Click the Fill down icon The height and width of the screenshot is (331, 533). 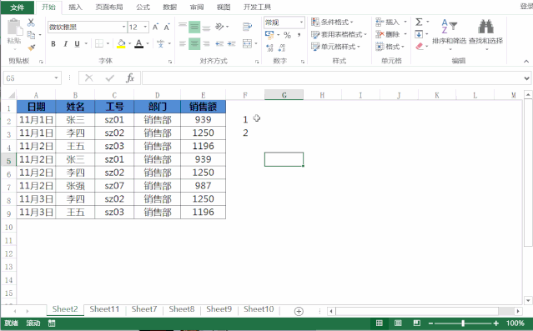tap(419, 34)
